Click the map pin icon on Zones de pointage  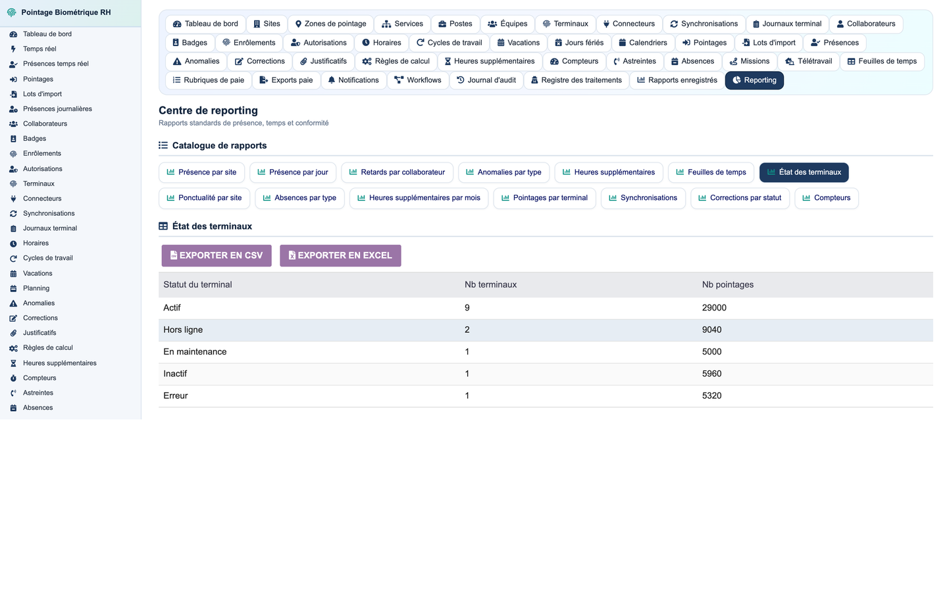click(x=298, y=24)
